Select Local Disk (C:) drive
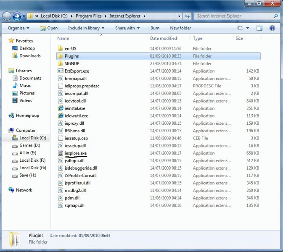This screenshot has width=283, height=252. (x=33, y=138)
